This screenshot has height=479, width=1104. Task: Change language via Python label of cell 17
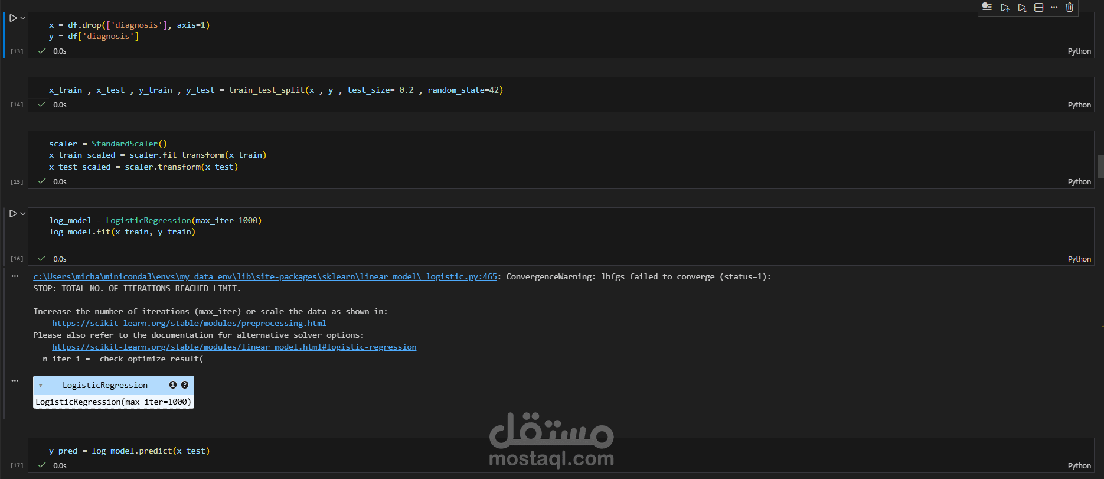pos(1079,466)
